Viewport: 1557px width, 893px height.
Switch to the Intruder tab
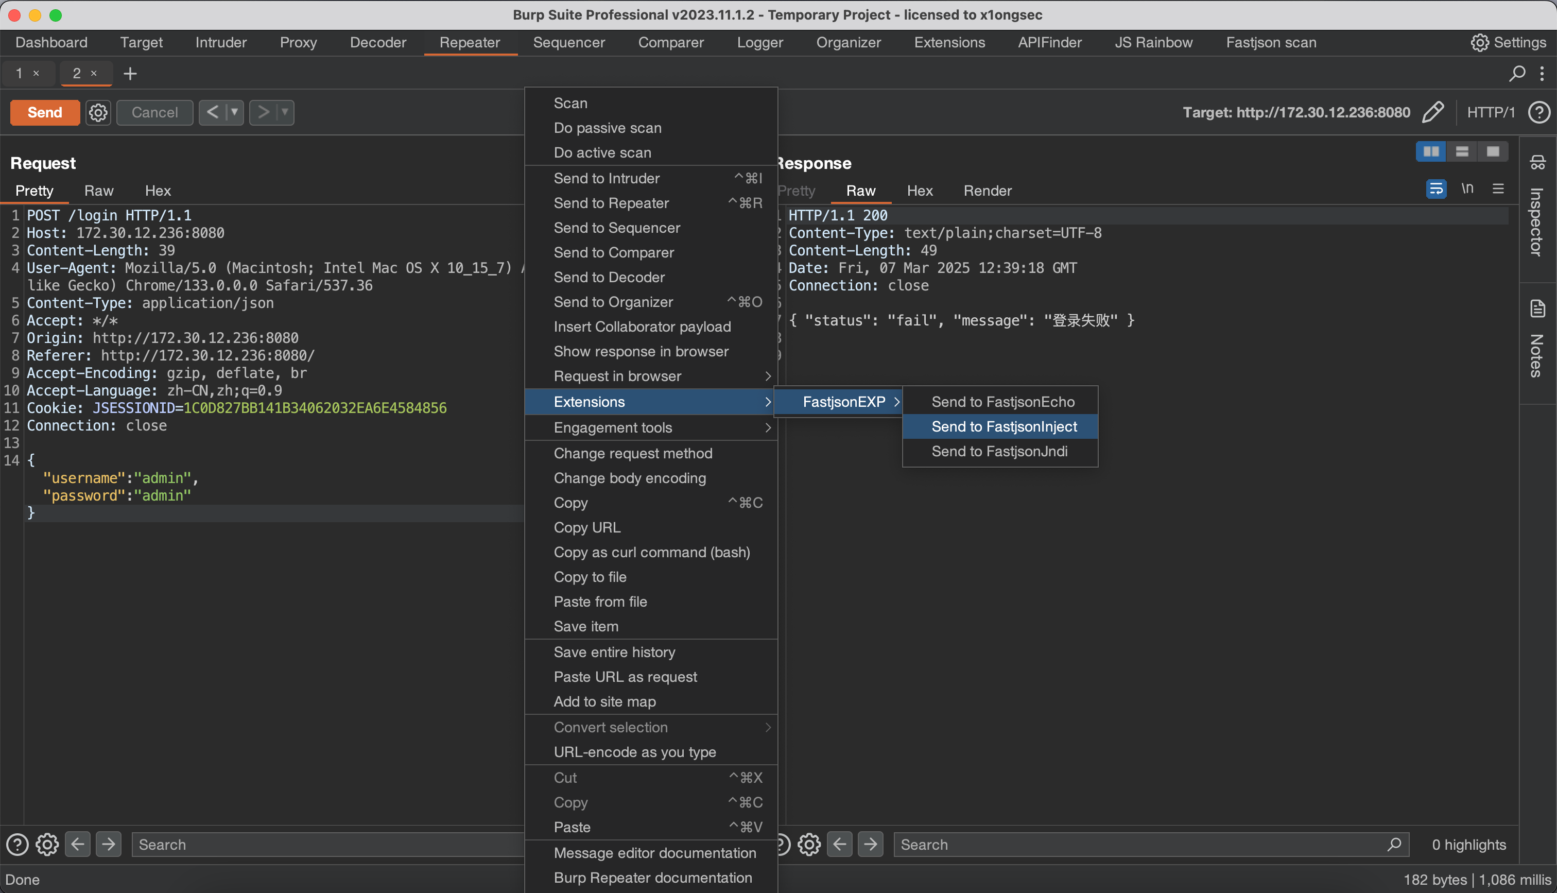tap(221, 42)
